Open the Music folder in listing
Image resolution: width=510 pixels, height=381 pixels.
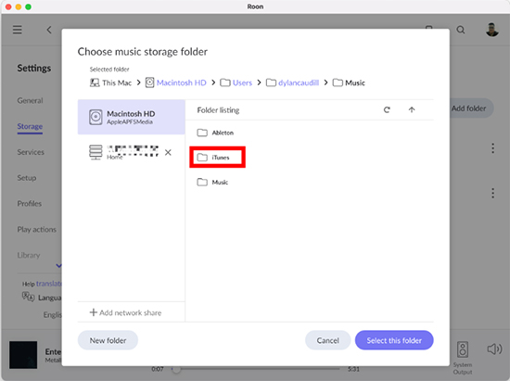212,182
